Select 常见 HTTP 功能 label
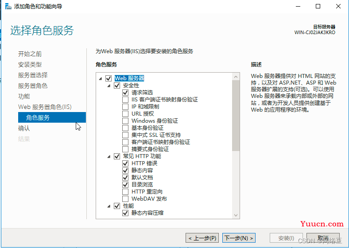This screenshot has height=248, width=349. click(142, 156)
